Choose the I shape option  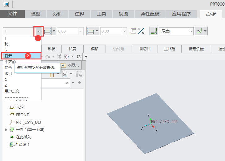[22, 38]
